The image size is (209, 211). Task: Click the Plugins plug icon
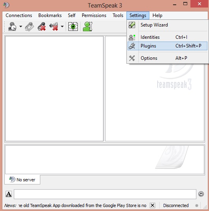click(132, 46)
